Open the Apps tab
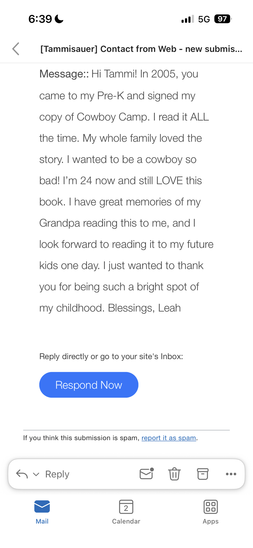Image resolution: width=253 pixels, height=548 pixels. pos(210,512)
